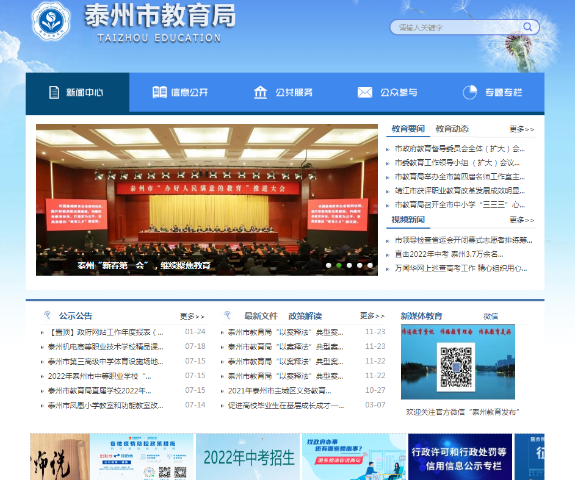
Task: Open notice 【置顶】政府网站工作年度报表
Action: (x=106, y=332)
